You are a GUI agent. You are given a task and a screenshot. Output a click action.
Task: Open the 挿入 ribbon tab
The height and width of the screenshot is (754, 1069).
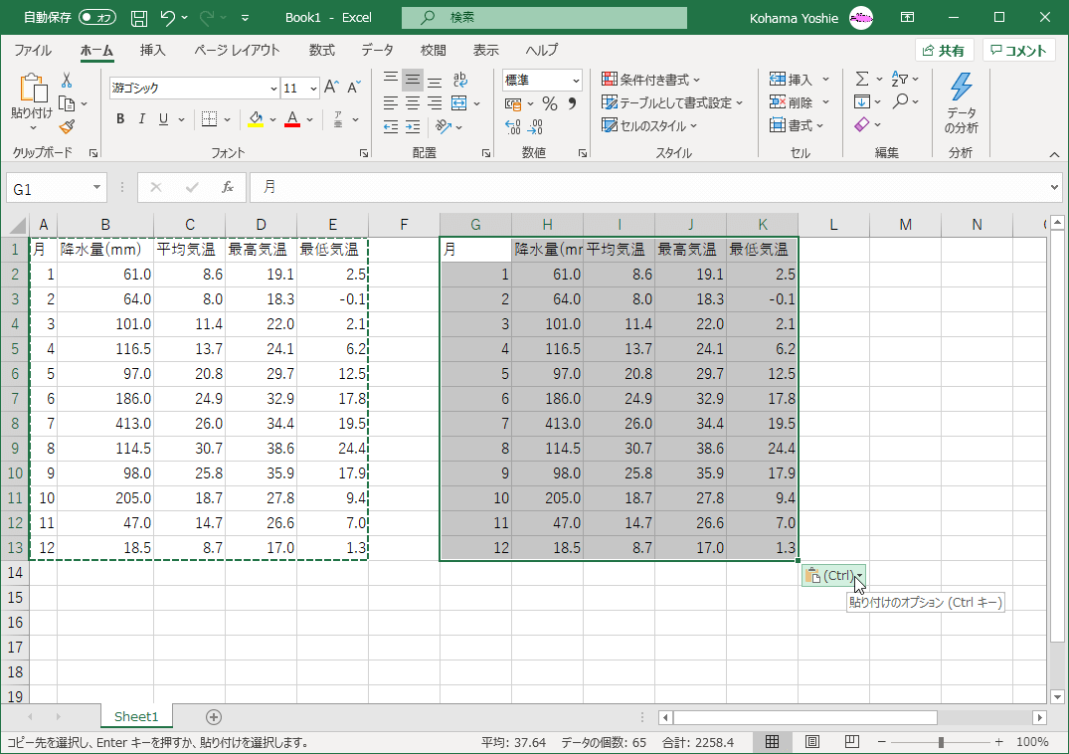tap(152, 50)
